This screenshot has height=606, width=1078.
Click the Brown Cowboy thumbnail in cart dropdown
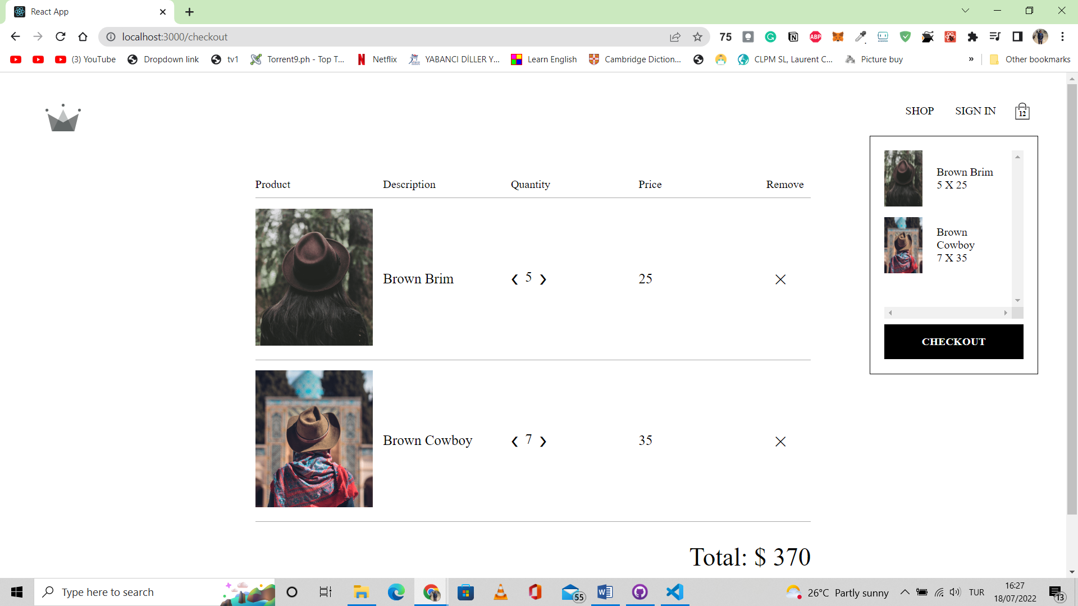coord(903,245)
